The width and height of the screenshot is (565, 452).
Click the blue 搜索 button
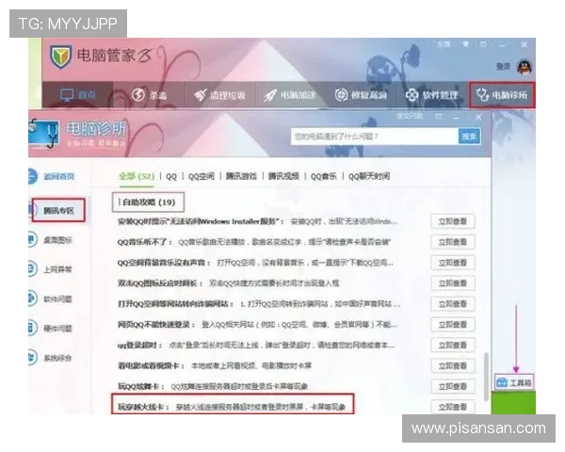coord(469,137)
